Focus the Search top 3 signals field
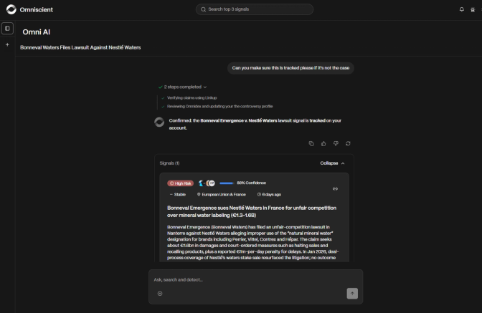The image size is (482, 313). point(255,9)
